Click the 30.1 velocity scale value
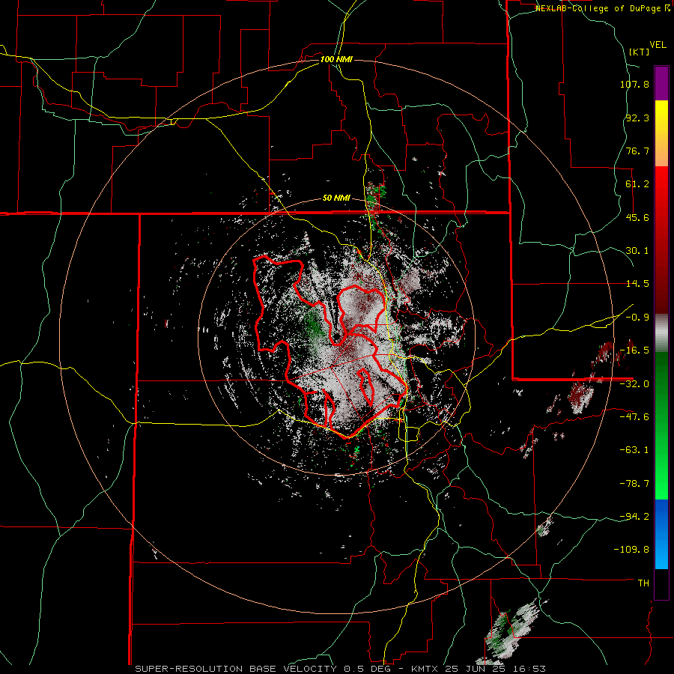674x674 pixels. [x=637, y=251]
